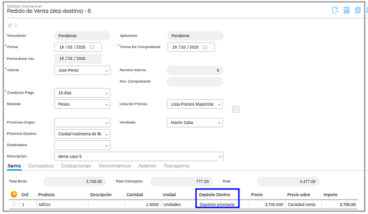The width and height of the screenshot is (368, 214).
Task: Click the Ord column header
Action: click(25, 195)
